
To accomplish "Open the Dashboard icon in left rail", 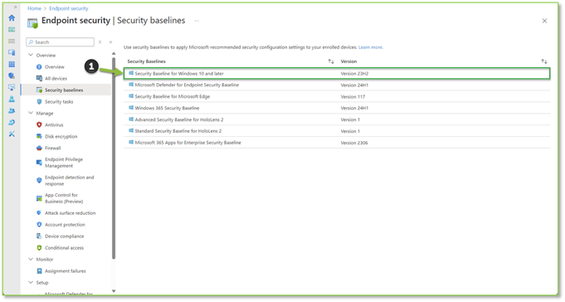I will 12,30.
